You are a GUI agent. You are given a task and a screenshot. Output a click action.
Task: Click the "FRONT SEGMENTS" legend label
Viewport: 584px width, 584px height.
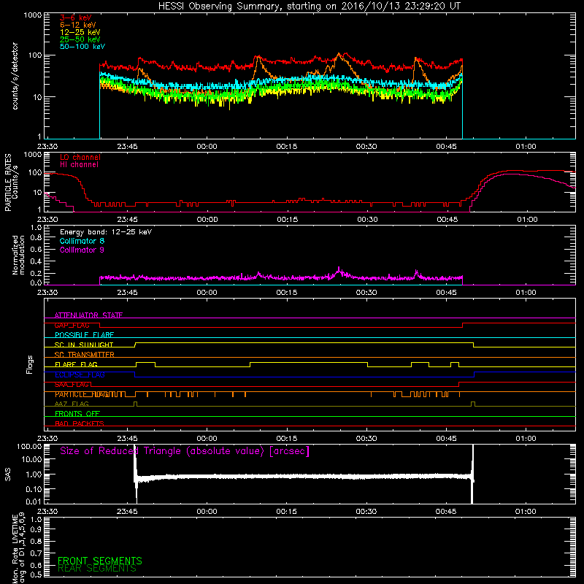(x=100, y=561)
